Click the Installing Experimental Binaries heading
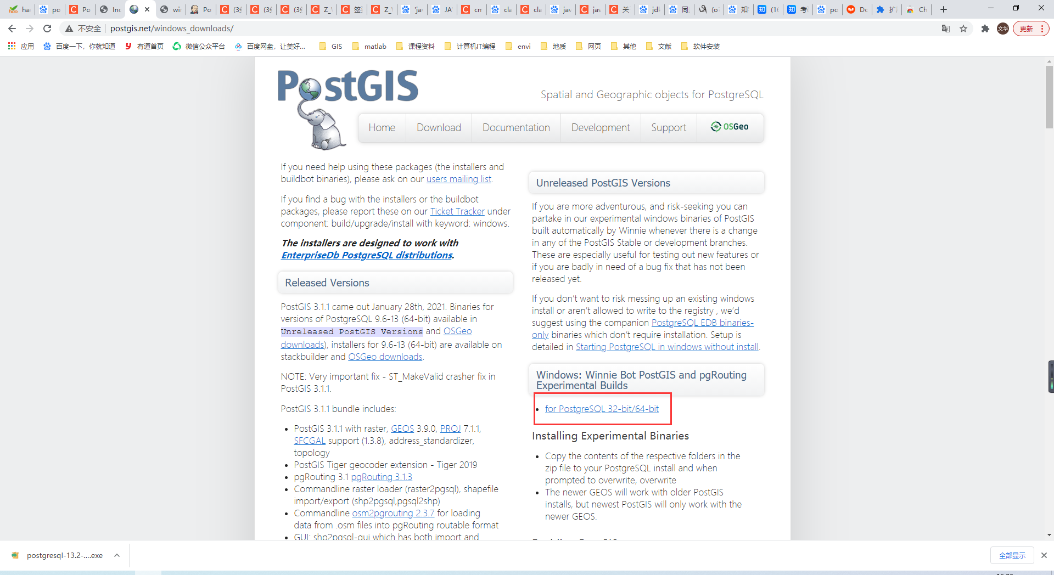 (610, 436)
